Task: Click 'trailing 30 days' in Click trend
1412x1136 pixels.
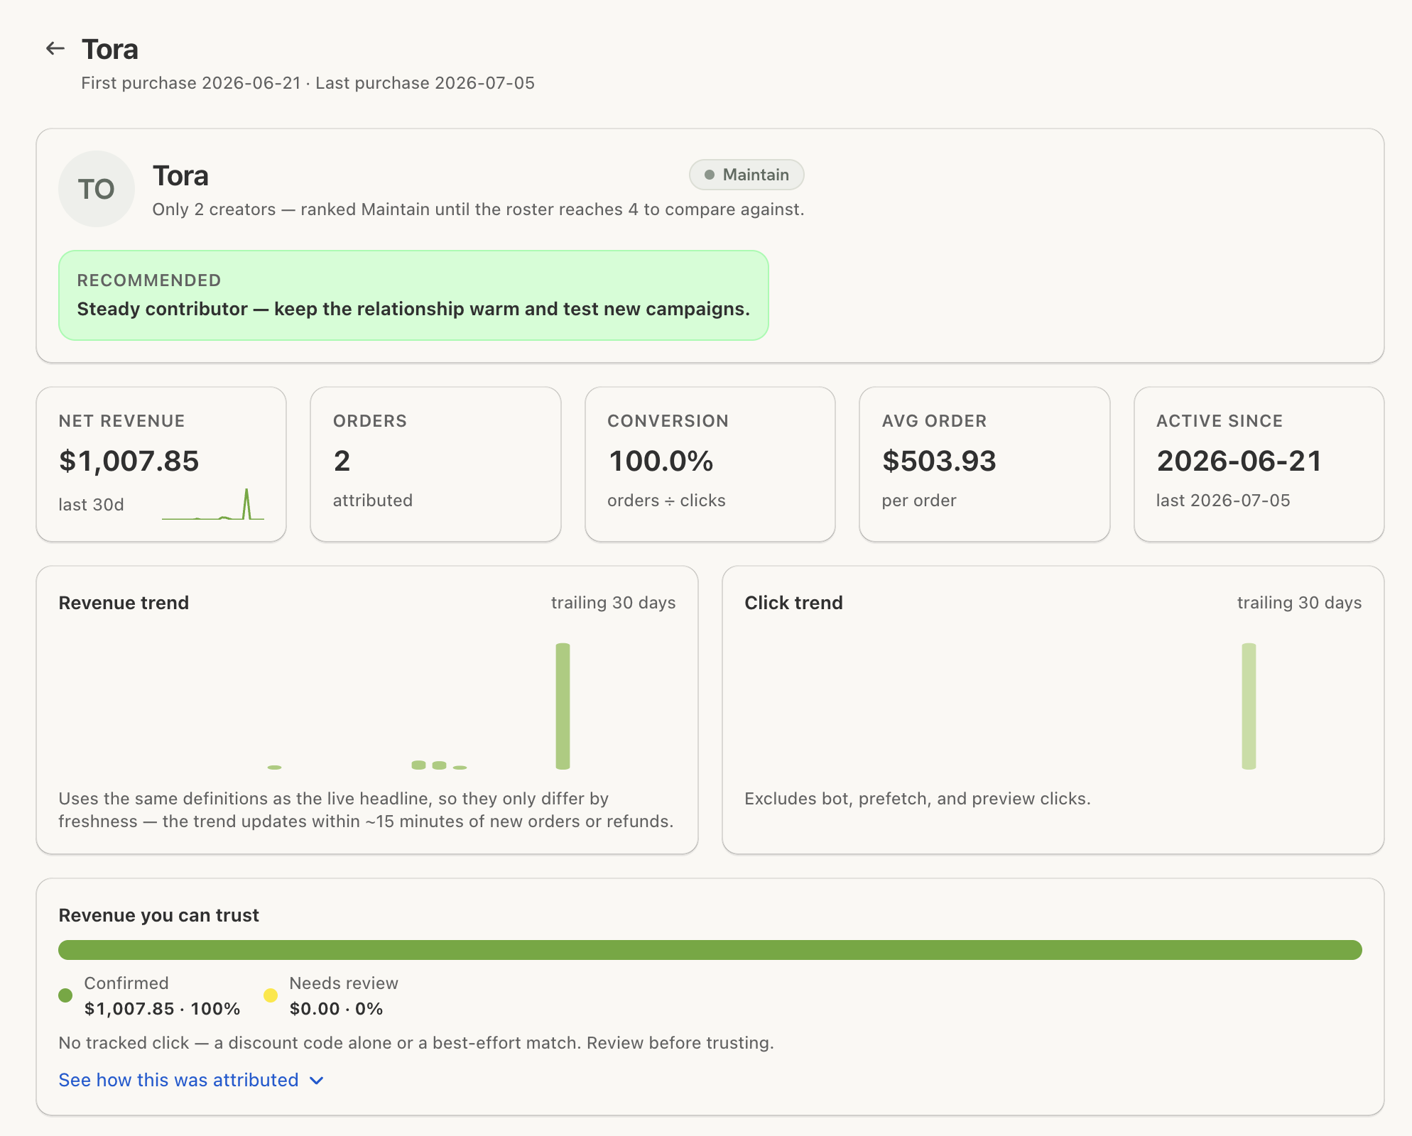Action: coord(1300,603)
